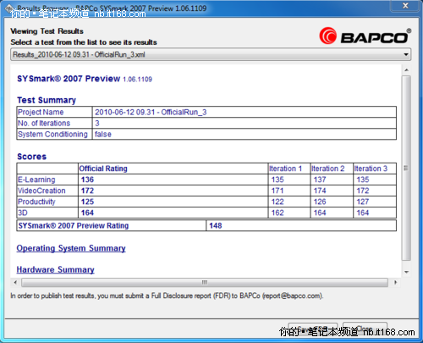Select the VideoCreation row label
This screenshot has height=343, width=423.
pyautogui.click(x=41, y=191)
